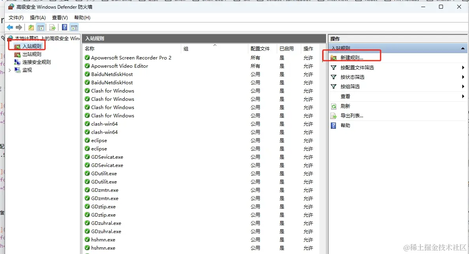469x254 pixels.
Task: Click 是 cell in Apowersoft Video Editor row
Action: pyautogui.click(x=282, y=66)
